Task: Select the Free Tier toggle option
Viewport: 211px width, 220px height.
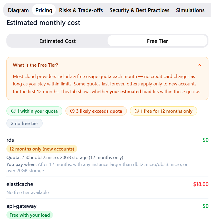Action: pos(157,41)
